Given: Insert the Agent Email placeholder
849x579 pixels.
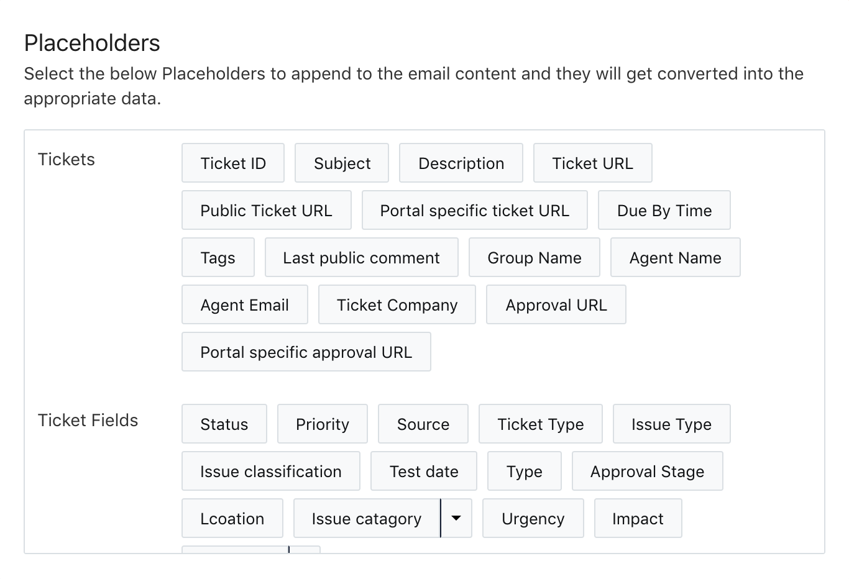Looking at the screenshot, I should point(245,304).
